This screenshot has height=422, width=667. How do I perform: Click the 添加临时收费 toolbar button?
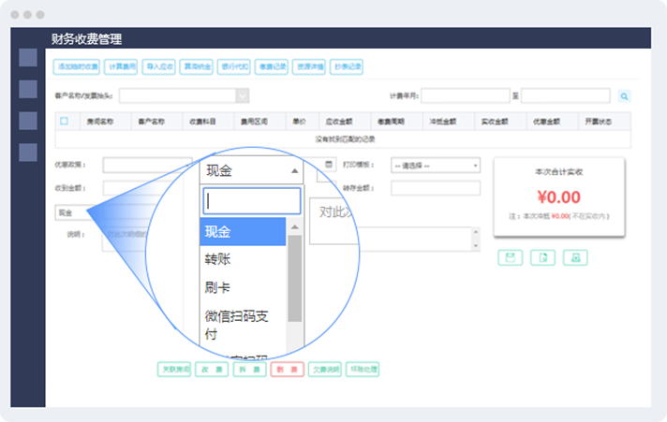[x=77, y=66]
